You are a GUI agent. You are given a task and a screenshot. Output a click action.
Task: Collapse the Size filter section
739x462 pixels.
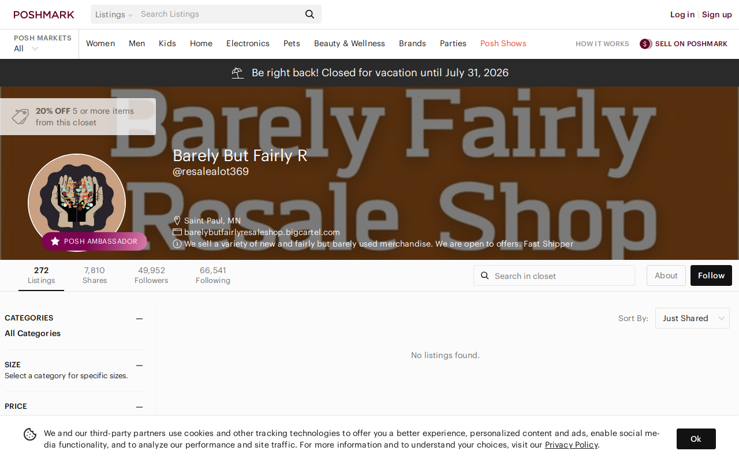139,365
